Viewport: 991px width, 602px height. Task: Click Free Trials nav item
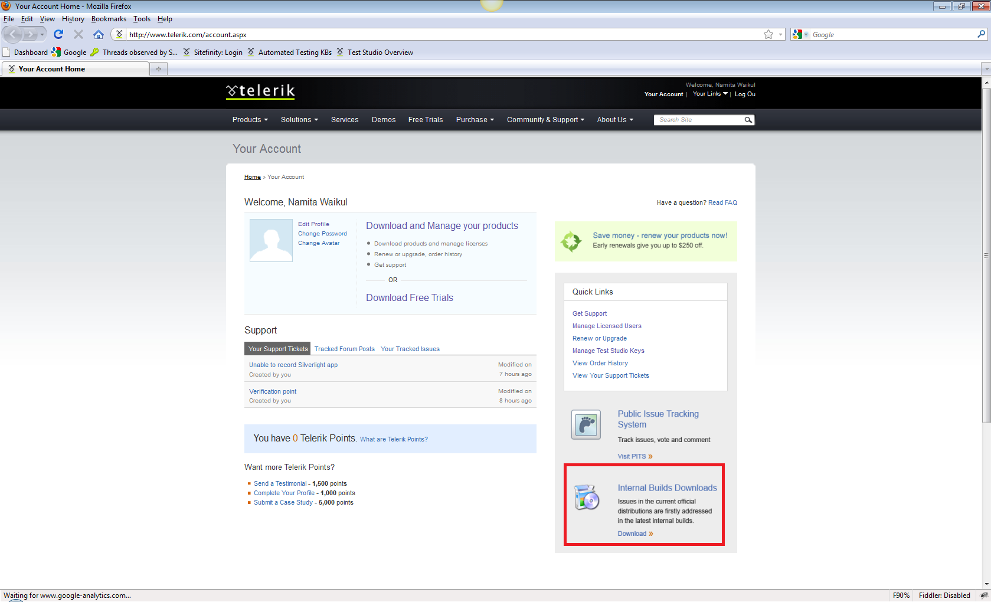click(x=426, y=120)
